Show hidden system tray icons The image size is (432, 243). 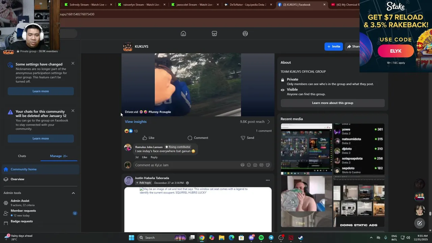(x=371, y=238)
